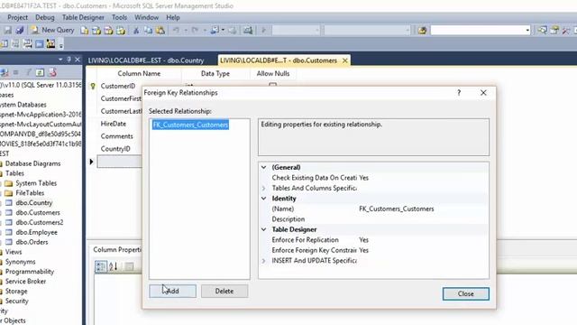This screenshot has height=325, width=577.
Task: Open the Project menu
Action: pyautogui.click(x=17, y=17)
